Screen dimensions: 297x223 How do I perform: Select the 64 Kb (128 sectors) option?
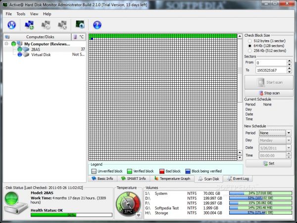(x=250, y=46)
